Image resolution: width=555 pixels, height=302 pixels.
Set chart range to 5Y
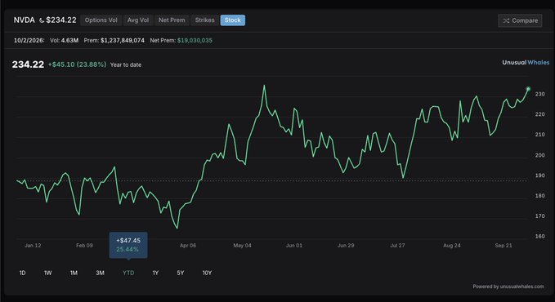point(181,273)
